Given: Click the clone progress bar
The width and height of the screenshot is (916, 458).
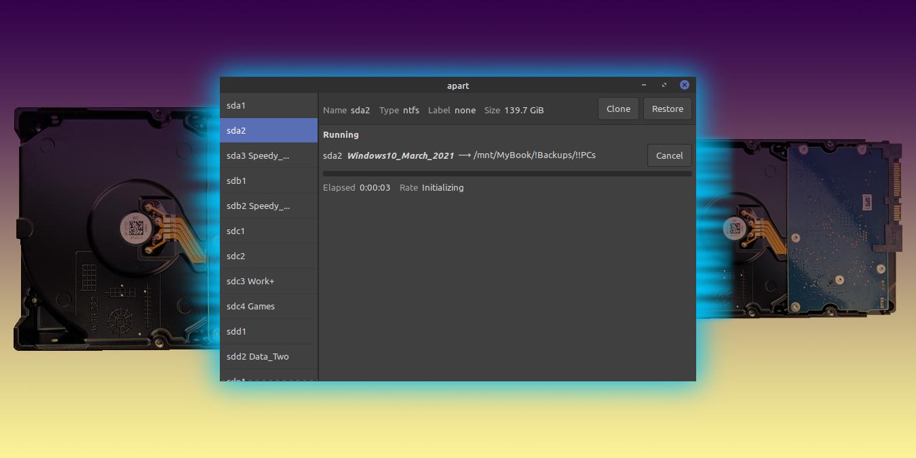Looking at the screenshot, I should [505, 174].
